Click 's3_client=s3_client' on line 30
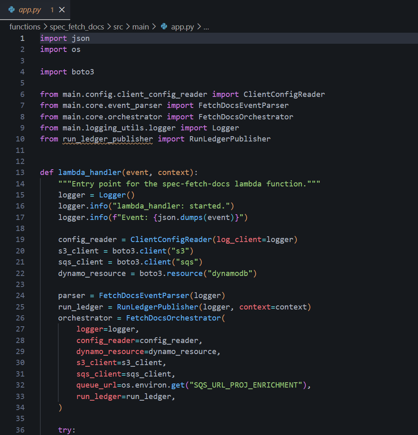The image size is (418, 435). 119,363
